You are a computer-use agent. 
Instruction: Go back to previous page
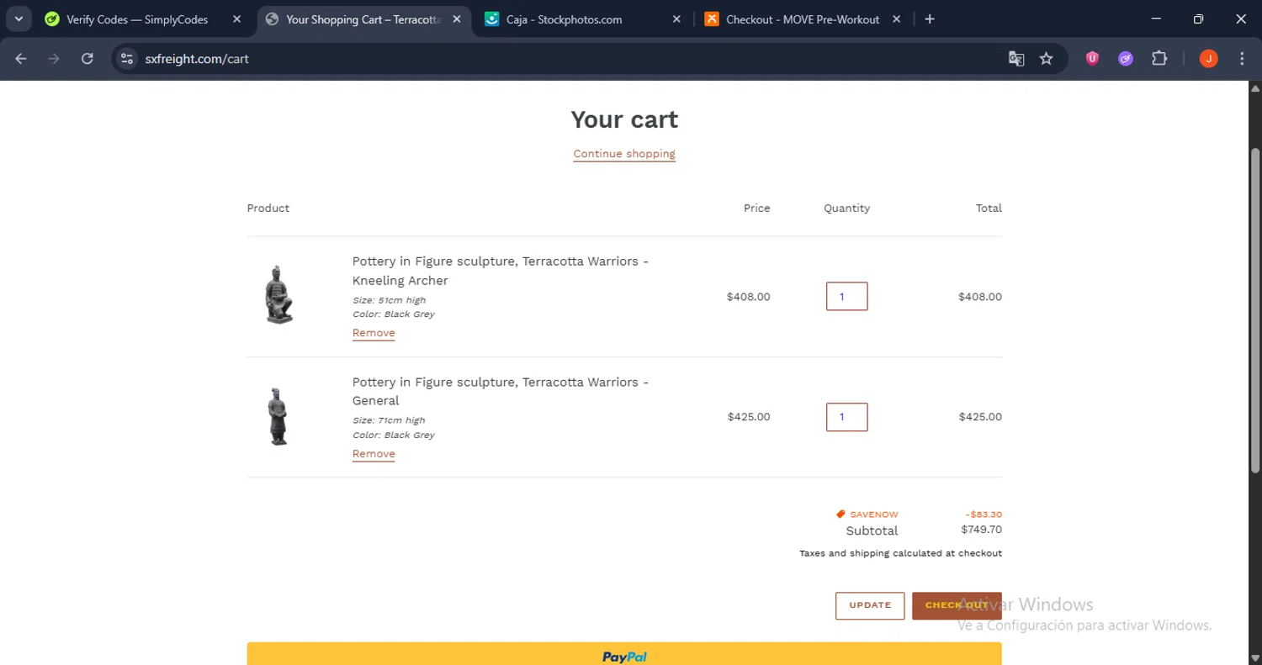click(21, 59)
